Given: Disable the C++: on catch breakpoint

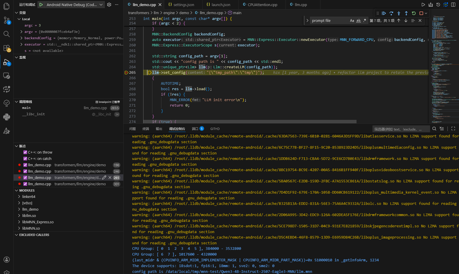Looking at the screenshot, I should coord(25,159).
